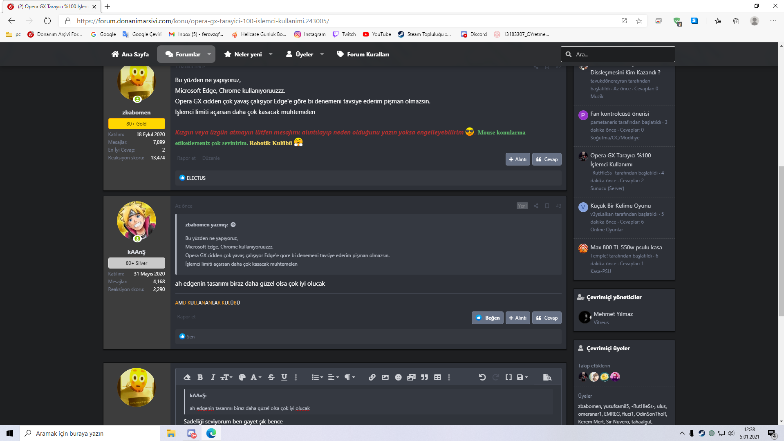Open kAAnŞ's profile avatar
This screenshot has width=784, height=441.
137,221
